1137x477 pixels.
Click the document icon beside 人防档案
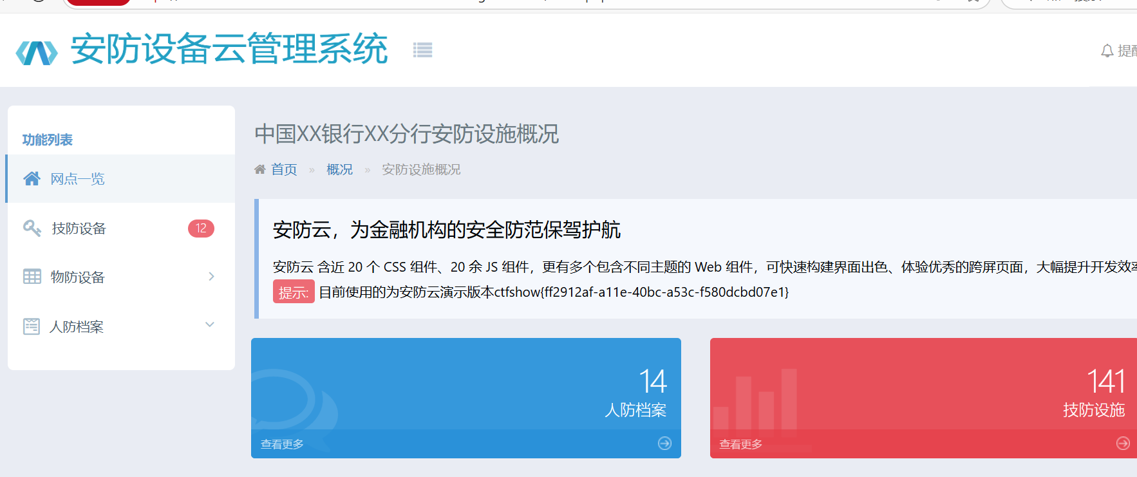pyautogui.click(x=32, y=326)
